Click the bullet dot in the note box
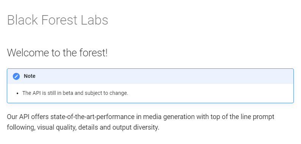Image resolution: width=301 pixels, height=144 pixels. [x=18, y=93]
